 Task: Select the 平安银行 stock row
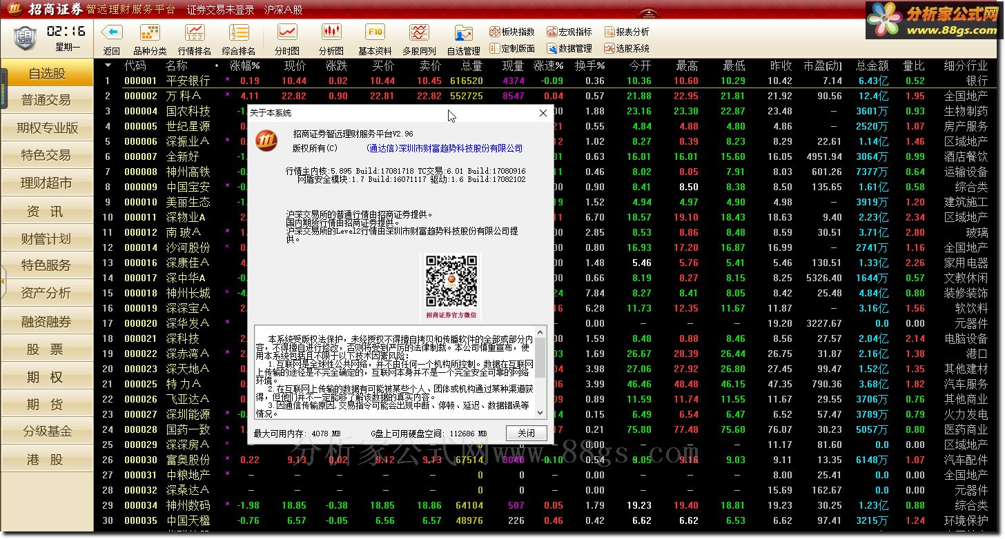point(549,81)
